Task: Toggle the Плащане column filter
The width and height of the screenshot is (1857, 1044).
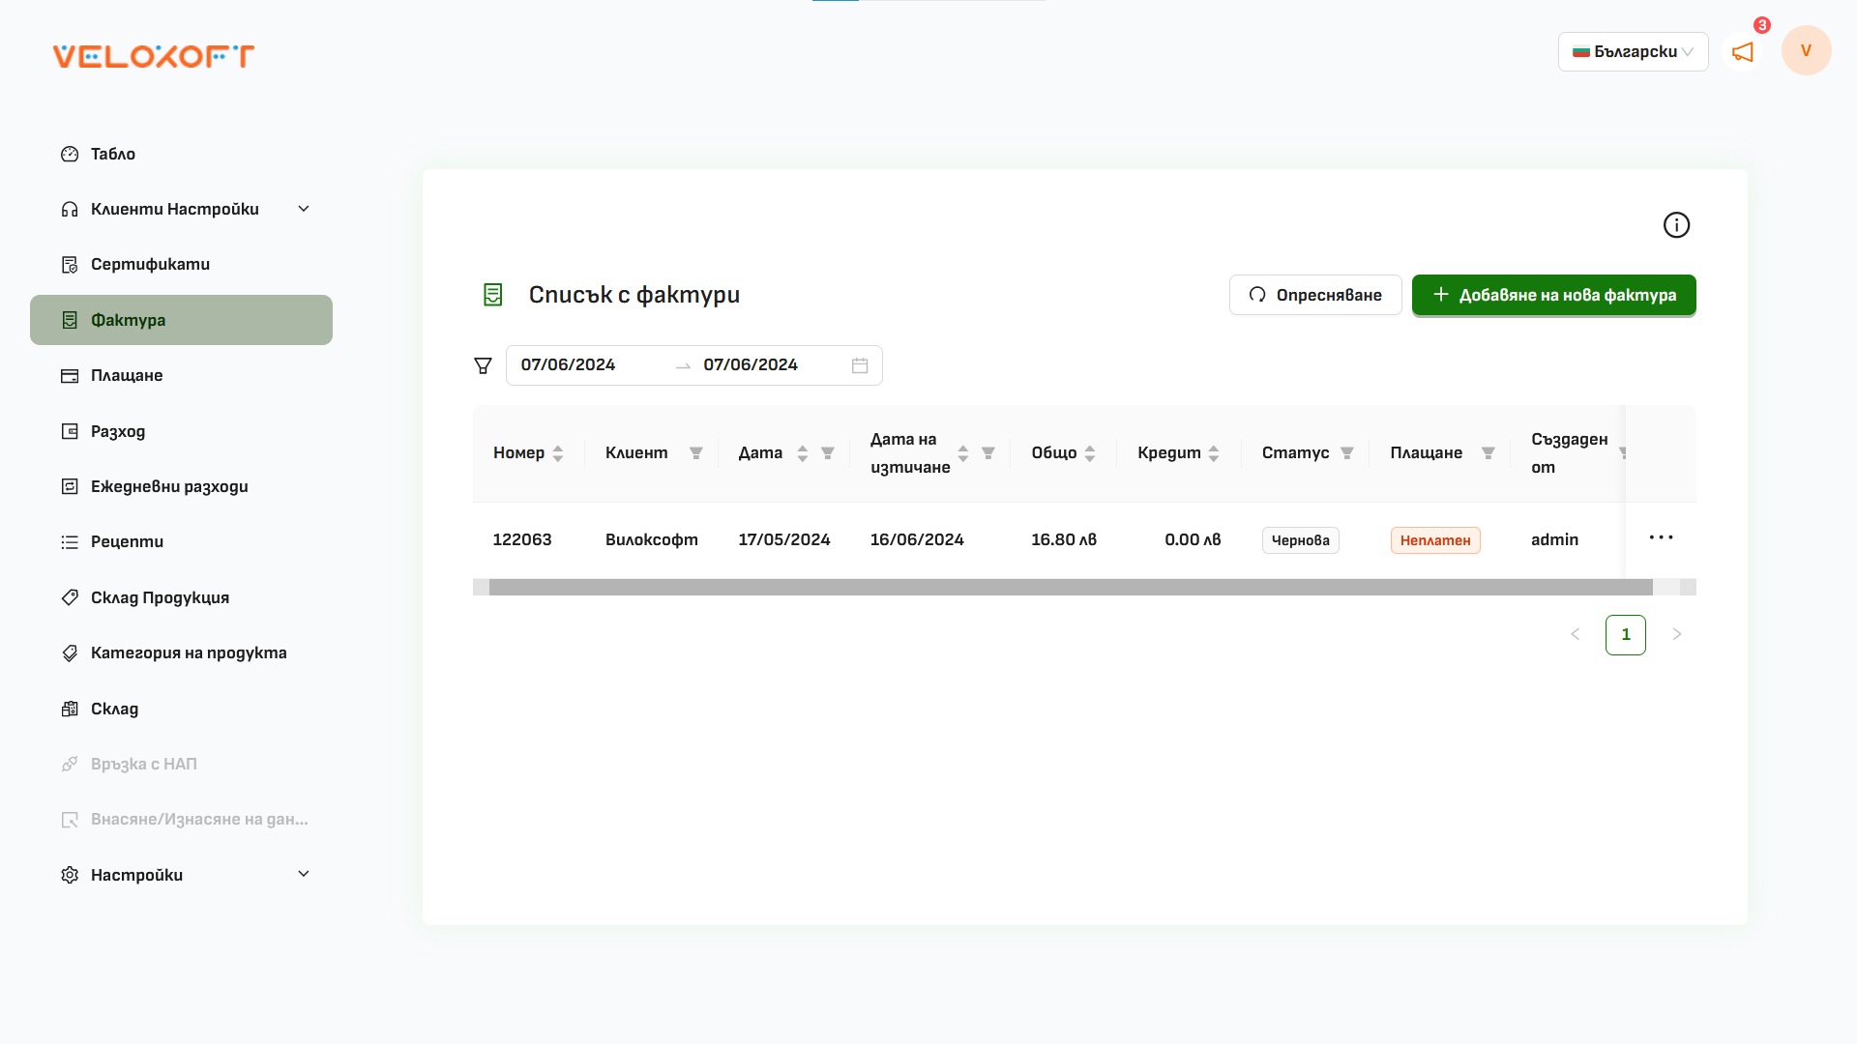Action: point(1488,452)
